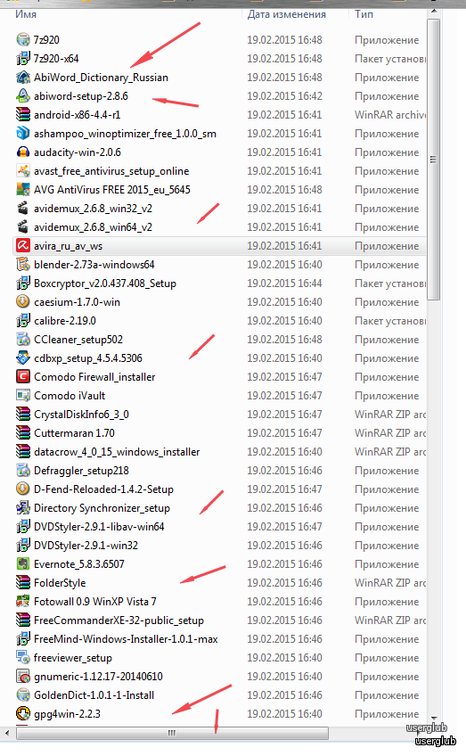Click the Evernote_5.8.3.6507 elephant icon

pyautogui.click(x=22, y=564)
